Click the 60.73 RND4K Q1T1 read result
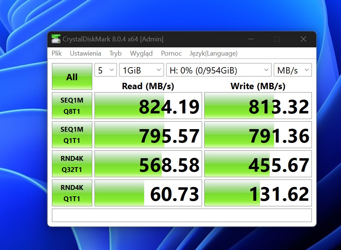Viewport: 341px width, 250px height. pos(148,193)
